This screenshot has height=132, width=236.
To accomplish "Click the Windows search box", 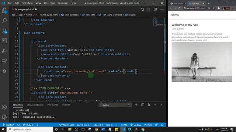I will pyautogui.click(x=30, y=129).
